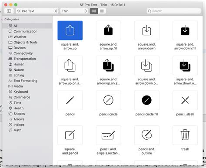
Task: Select the pencil.circle.fill symbol
Action: coord(147,100)
